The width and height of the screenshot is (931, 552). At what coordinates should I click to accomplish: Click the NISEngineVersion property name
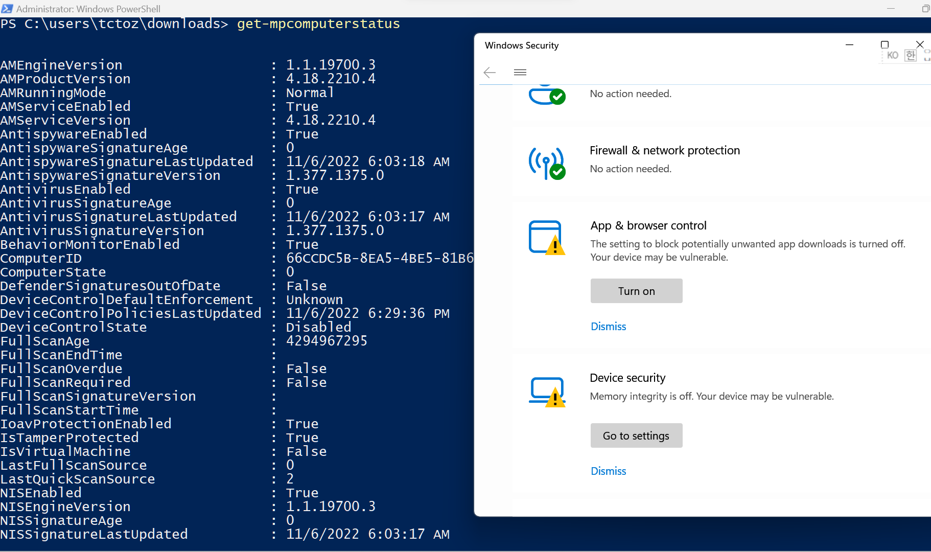65,507
